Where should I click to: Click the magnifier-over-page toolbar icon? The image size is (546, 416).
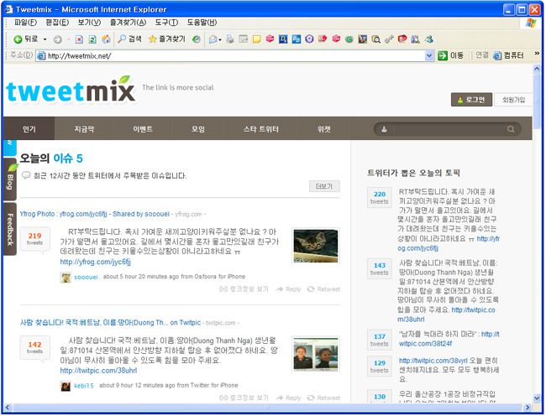pyautogui.click(x=375, y=39)
